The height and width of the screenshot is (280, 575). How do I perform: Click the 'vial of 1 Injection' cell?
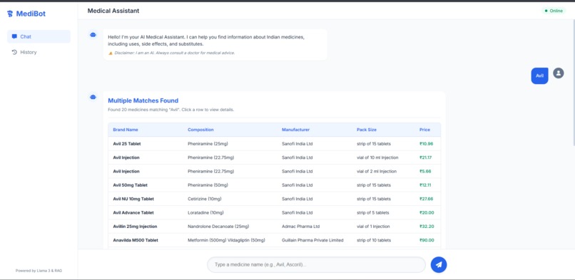[x=373, y=227]
